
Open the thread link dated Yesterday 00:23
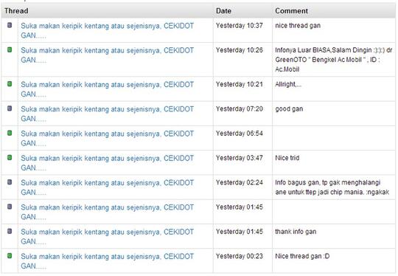(108, 261)
